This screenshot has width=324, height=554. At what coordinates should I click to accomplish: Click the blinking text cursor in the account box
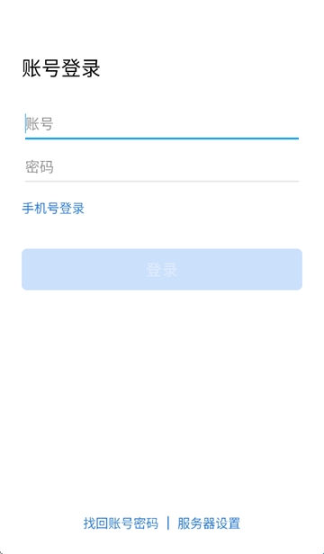[x=25, y=124]
